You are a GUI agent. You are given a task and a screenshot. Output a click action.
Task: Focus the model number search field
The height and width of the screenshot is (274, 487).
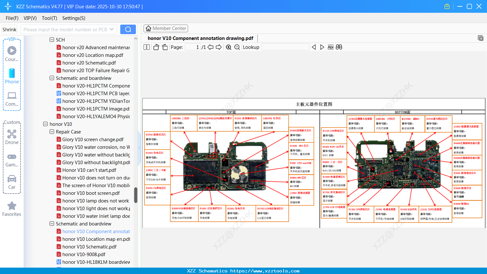[x=65, y=29]
